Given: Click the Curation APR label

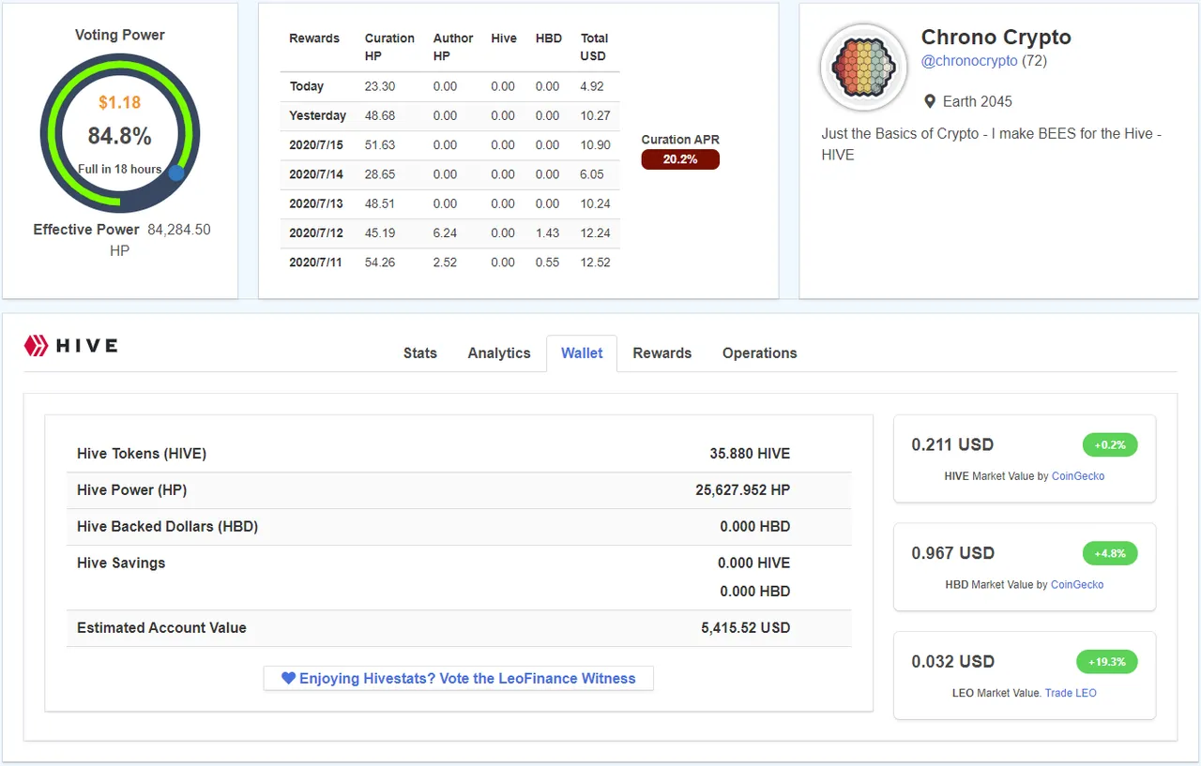Looking at the screenshot, I should 680,140.
